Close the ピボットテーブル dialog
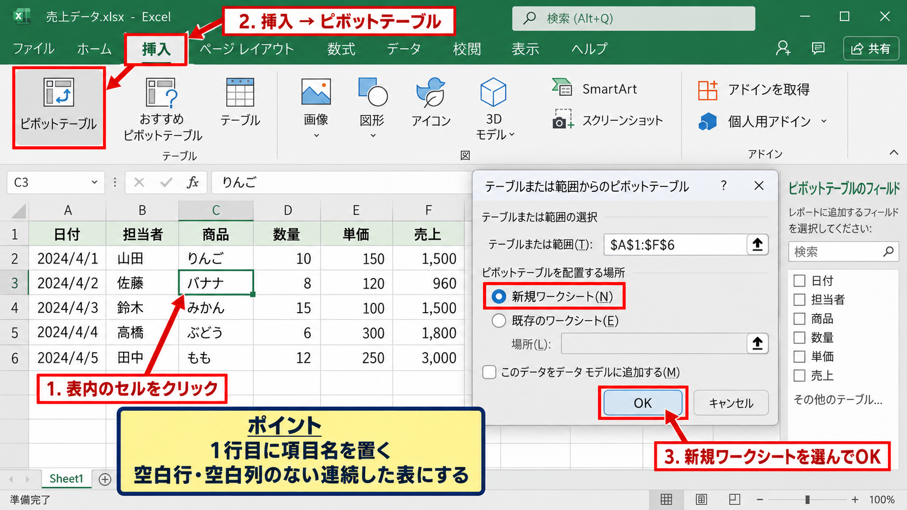Viewport: 907px width, 510px height. (x=759, y=186)
